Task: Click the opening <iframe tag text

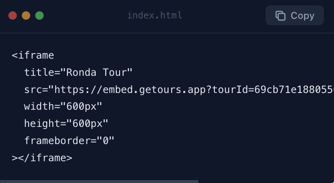Action: 33,55
